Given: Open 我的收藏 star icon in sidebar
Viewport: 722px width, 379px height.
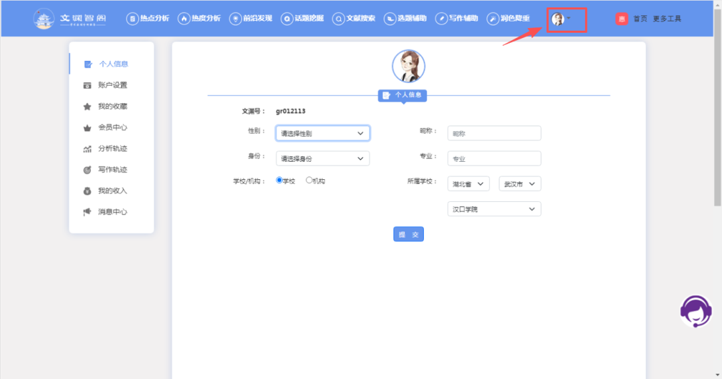Looking at the screenshot, I should click(87, 106).
